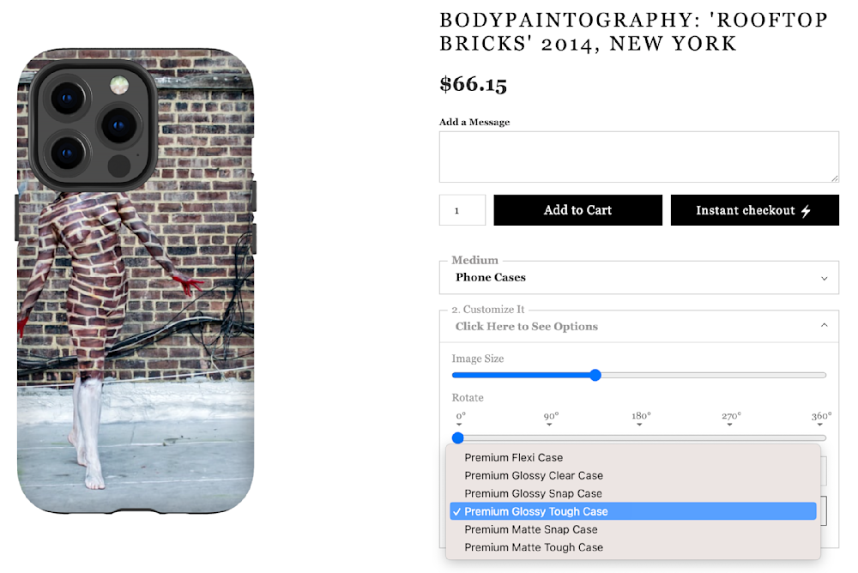Click the Add a Message text box
The height and width of the screenshot is (573, 858).
pos(638,157)
